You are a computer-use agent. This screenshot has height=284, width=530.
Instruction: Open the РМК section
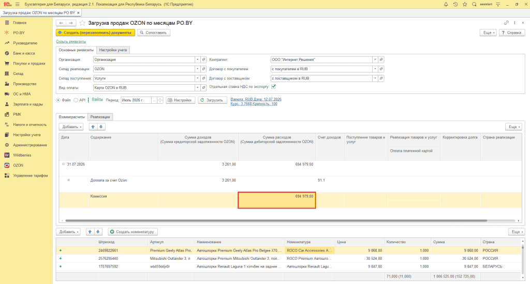[17, 114]
